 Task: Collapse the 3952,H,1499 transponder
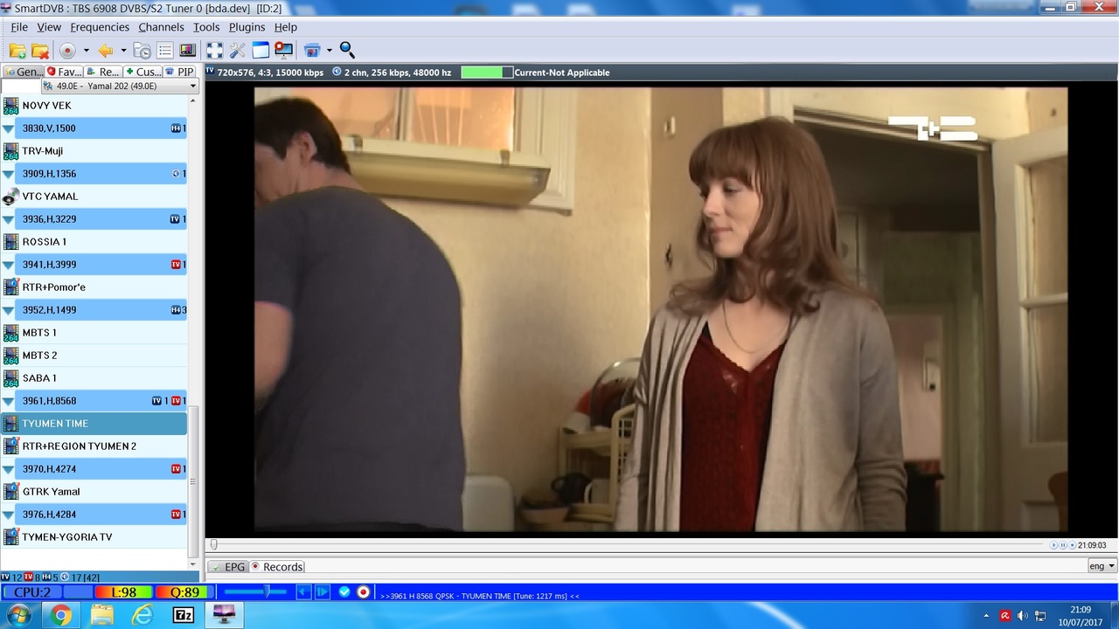(x=9, y=310)
